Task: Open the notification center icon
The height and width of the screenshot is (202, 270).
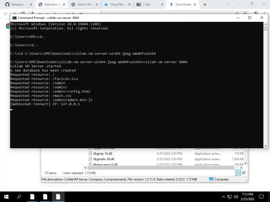Action: point(261,197)
